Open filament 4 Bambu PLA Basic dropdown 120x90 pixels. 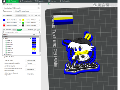pyautogui.click(x=31, y=22)
